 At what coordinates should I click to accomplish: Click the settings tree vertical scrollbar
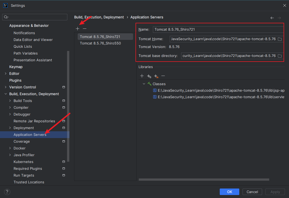coord(68,106)
